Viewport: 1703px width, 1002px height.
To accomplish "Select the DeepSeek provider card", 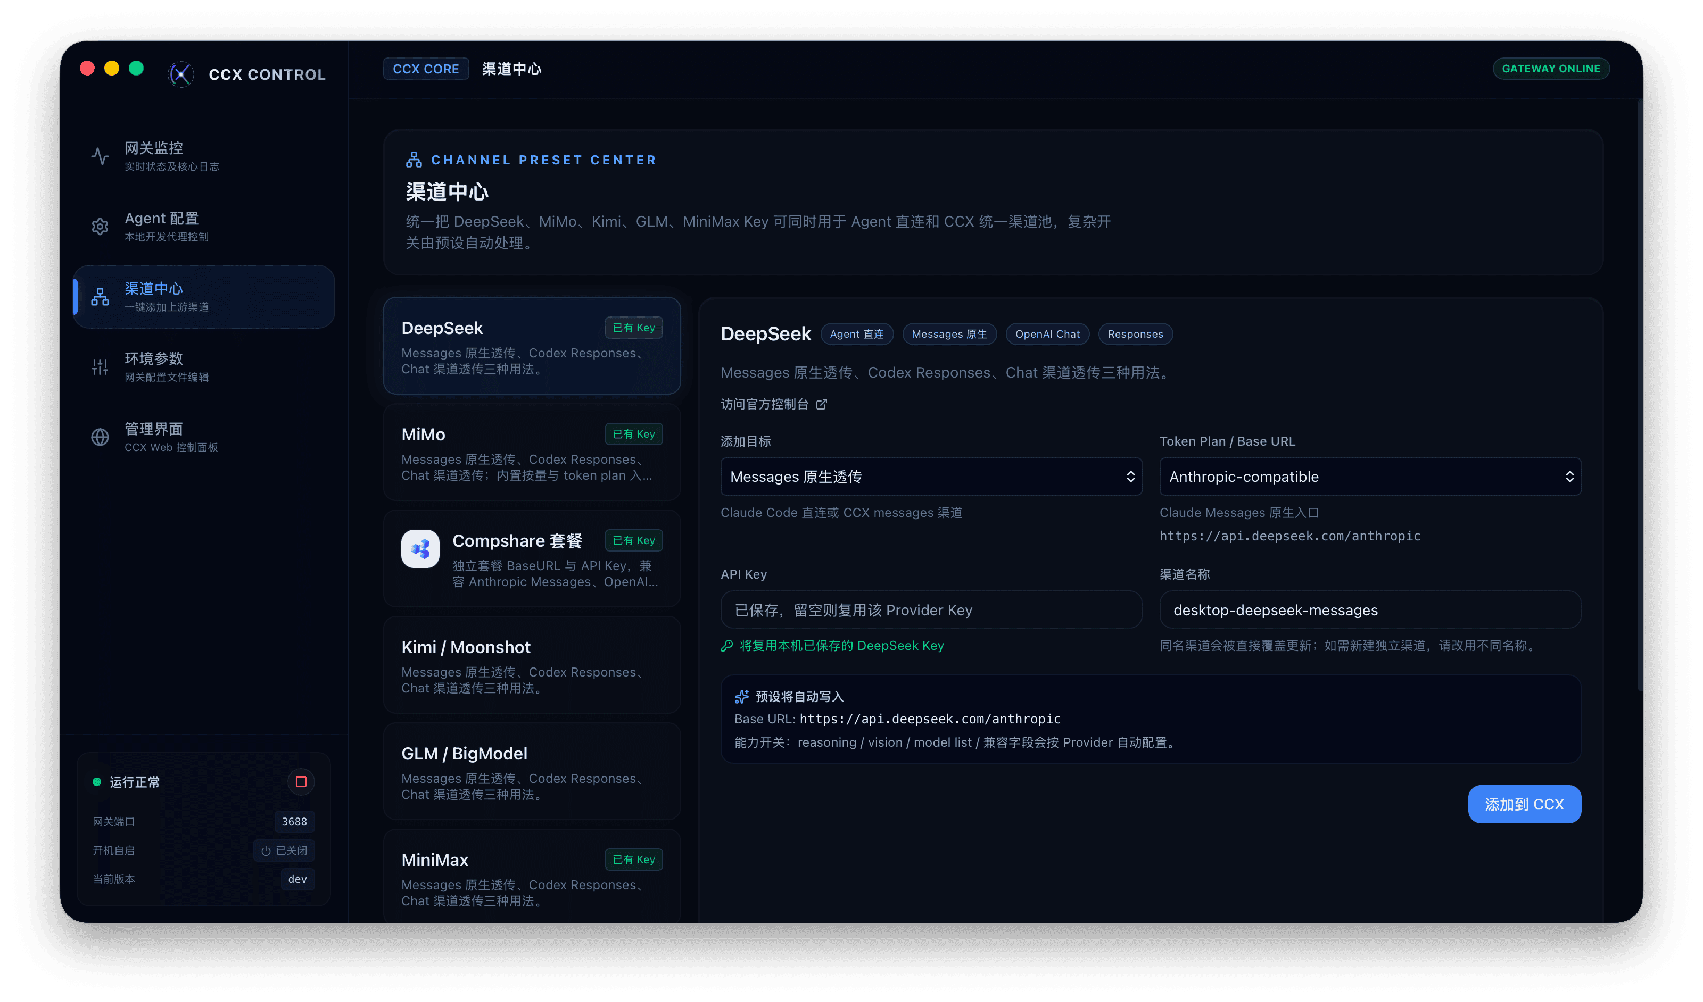I will pyautogui.click(x=532, y=346).
